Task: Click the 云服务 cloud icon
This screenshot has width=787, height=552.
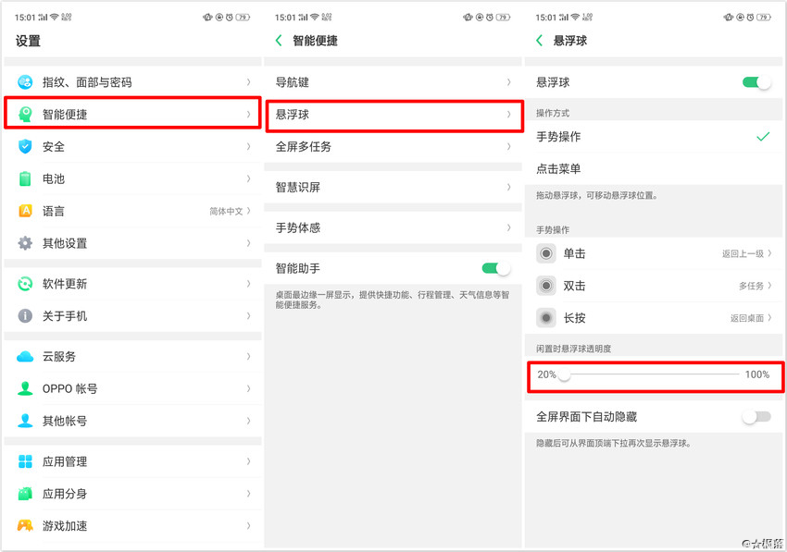Action: (26, 356)
